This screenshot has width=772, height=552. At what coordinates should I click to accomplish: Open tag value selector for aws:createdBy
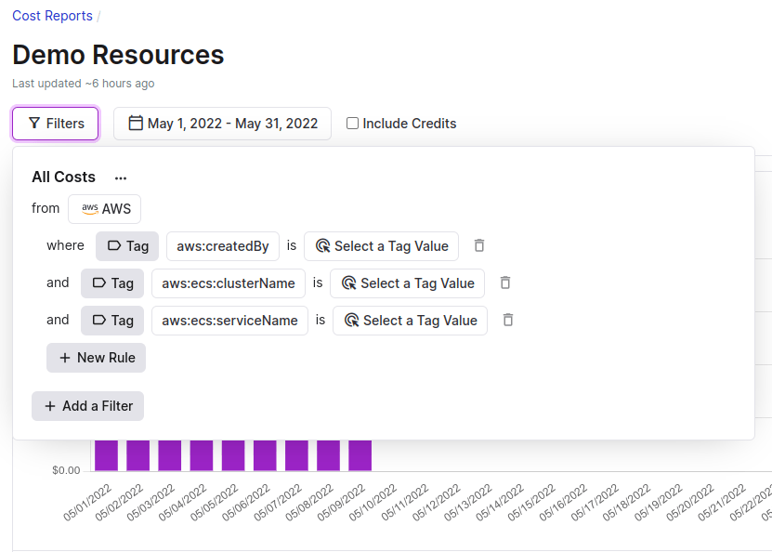click(381, 246)
